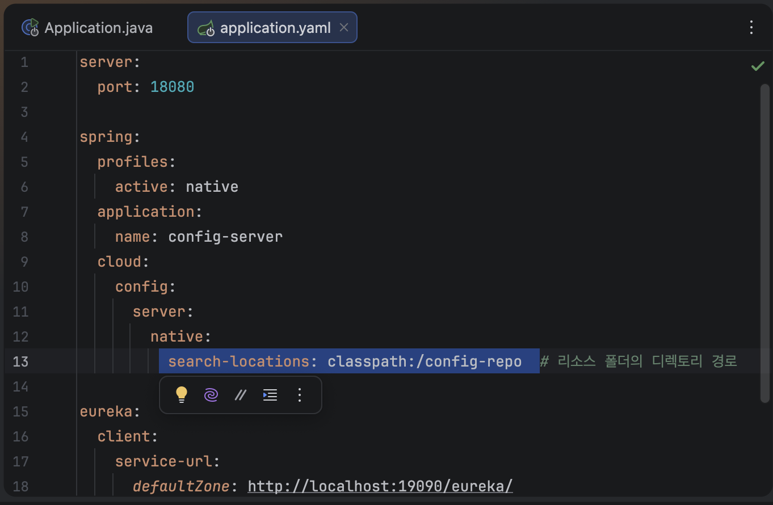Screen dimensions: 773x505
Task: Click the 'client:' key
Action: tap(128, 436)
